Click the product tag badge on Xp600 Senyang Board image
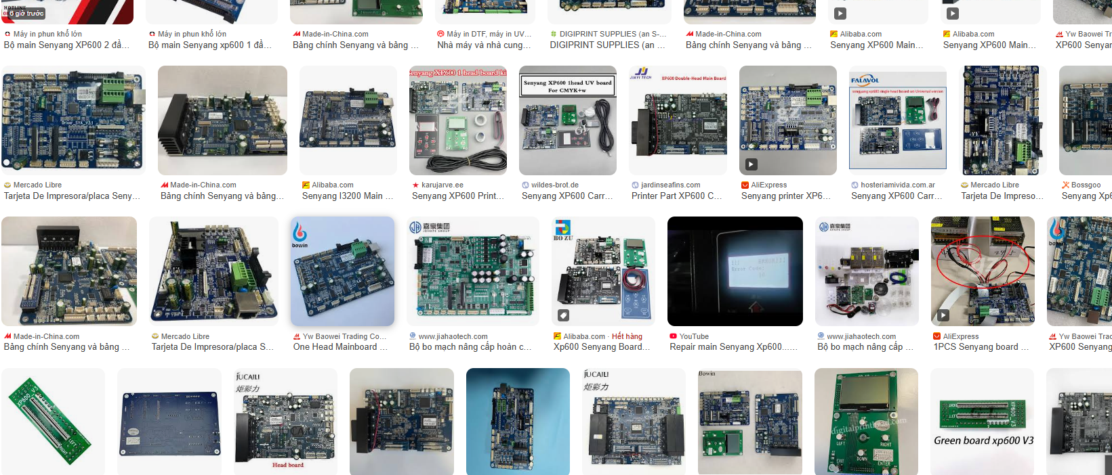This screenshot has width=1112, height=475. [563, 315]
